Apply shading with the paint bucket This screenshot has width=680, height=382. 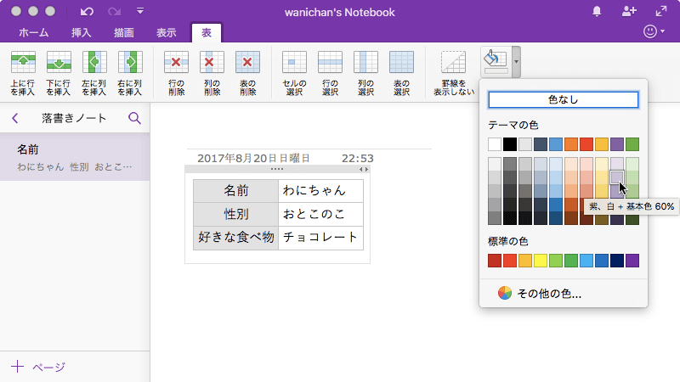[x=496, y=62]
